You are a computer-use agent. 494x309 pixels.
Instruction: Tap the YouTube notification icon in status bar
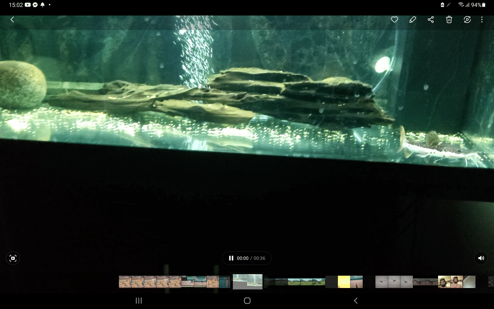pos(28,5)
